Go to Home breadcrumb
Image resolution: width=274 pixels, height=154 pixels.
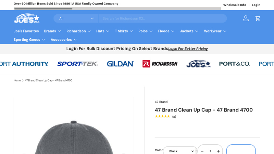pos(17,80)
